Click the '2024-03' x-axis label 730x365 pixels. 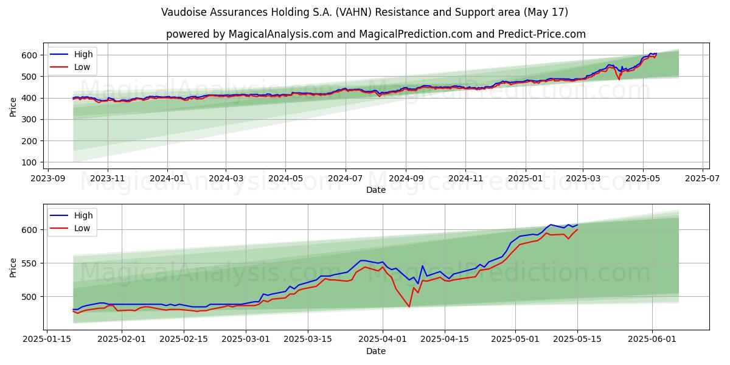[226, 178]
